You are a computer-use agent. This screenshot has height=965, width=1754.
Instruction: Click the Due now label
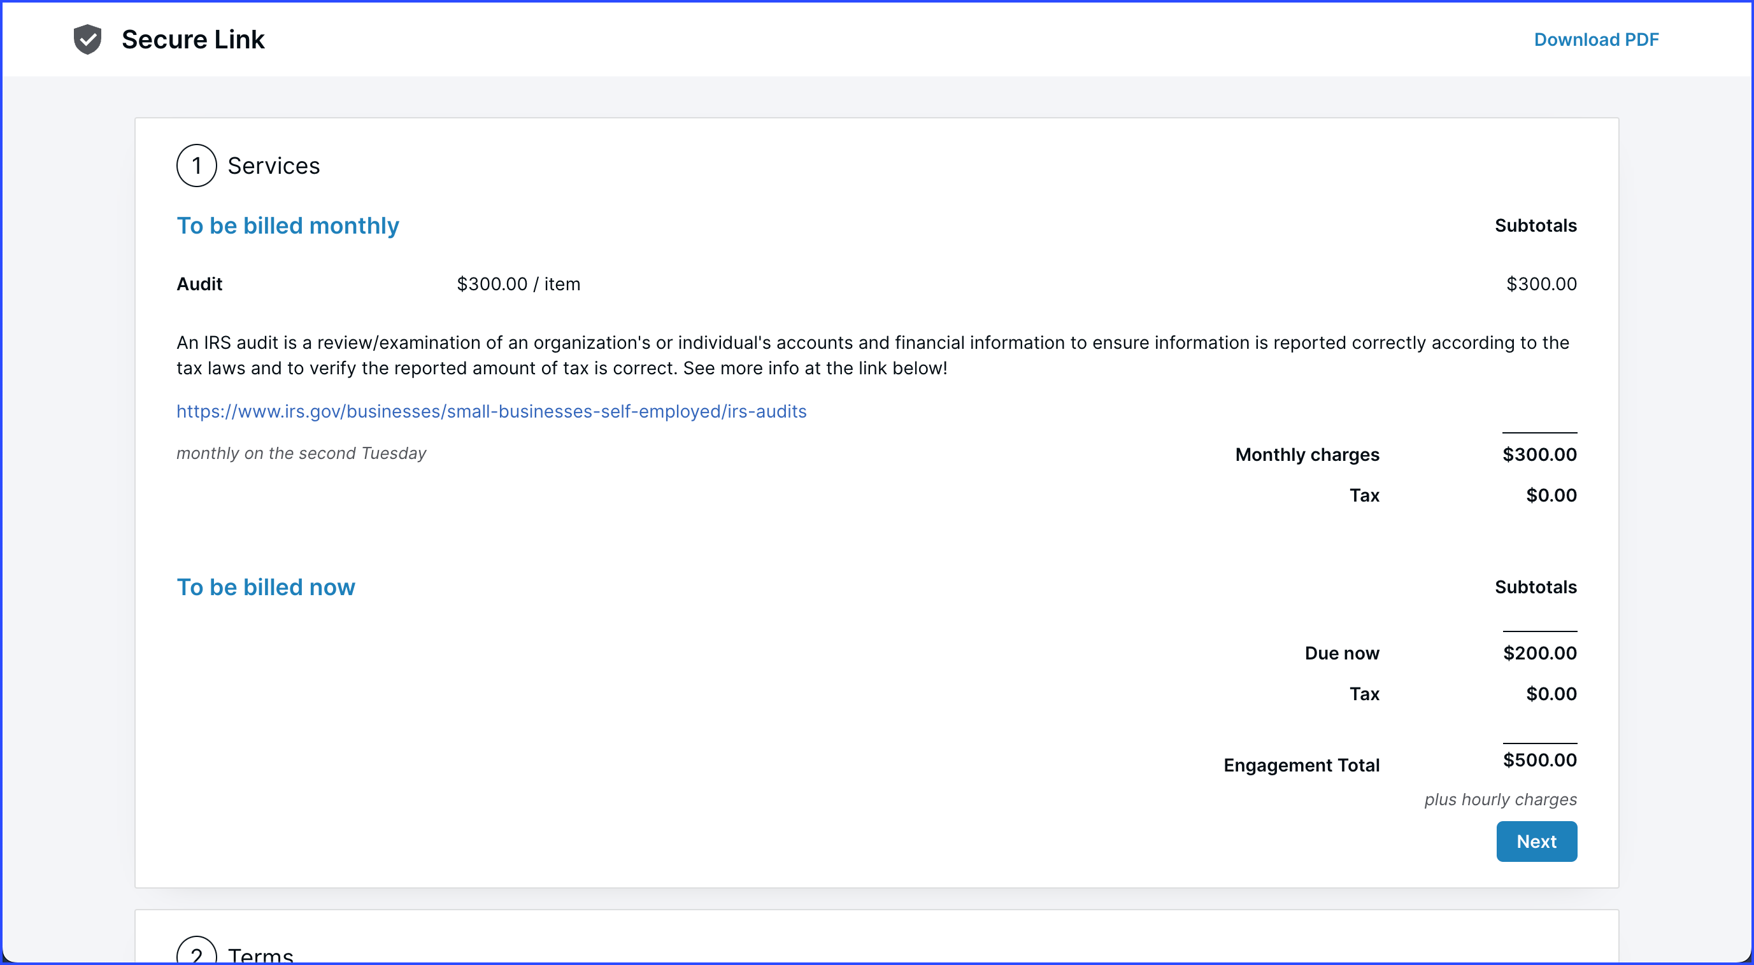pyautogui.click(x=1341, y=653)
